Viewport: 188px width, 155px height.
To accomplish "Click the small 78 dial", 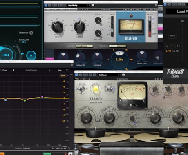I will point(31,55).
